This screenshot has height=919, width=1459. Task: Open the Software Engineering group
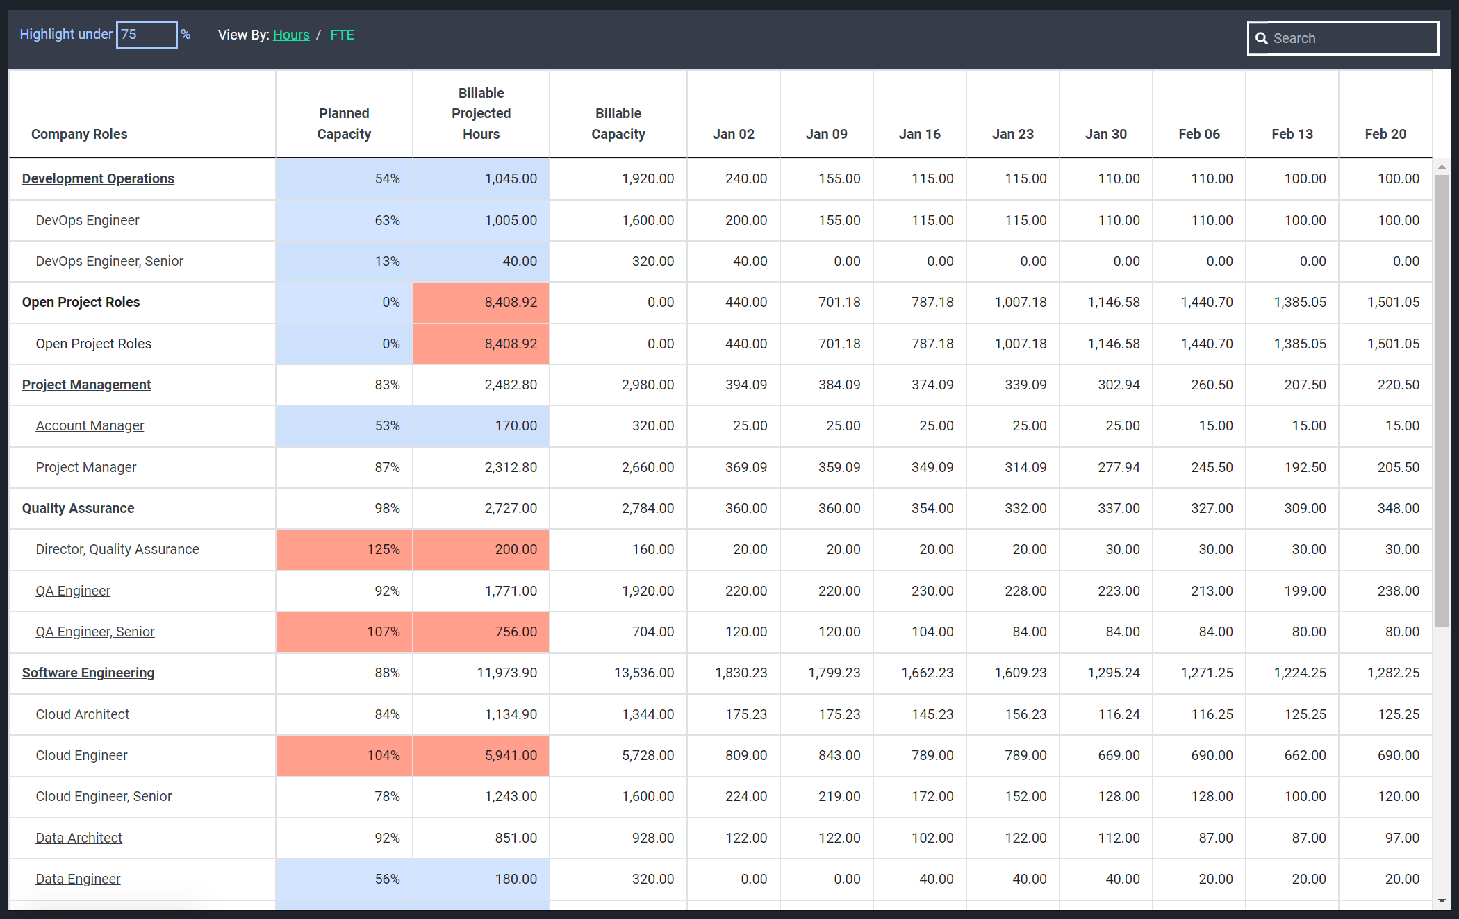88,673
